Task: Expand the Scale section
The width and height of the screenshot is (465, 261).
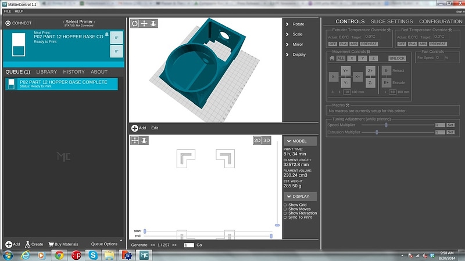Action: tap(294, 34)
